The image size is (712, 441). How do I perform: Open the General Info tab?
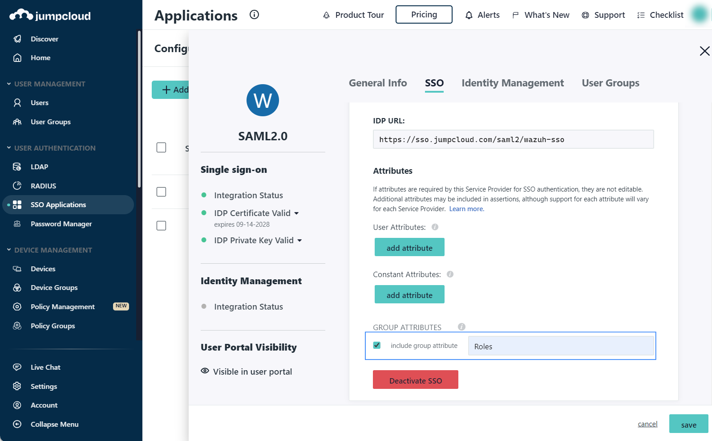coord(377,83)
